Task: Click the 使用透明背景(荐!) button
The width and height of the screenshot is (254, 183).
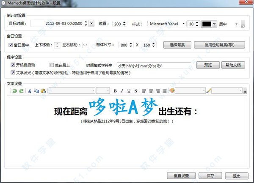Action: (219, 45)
